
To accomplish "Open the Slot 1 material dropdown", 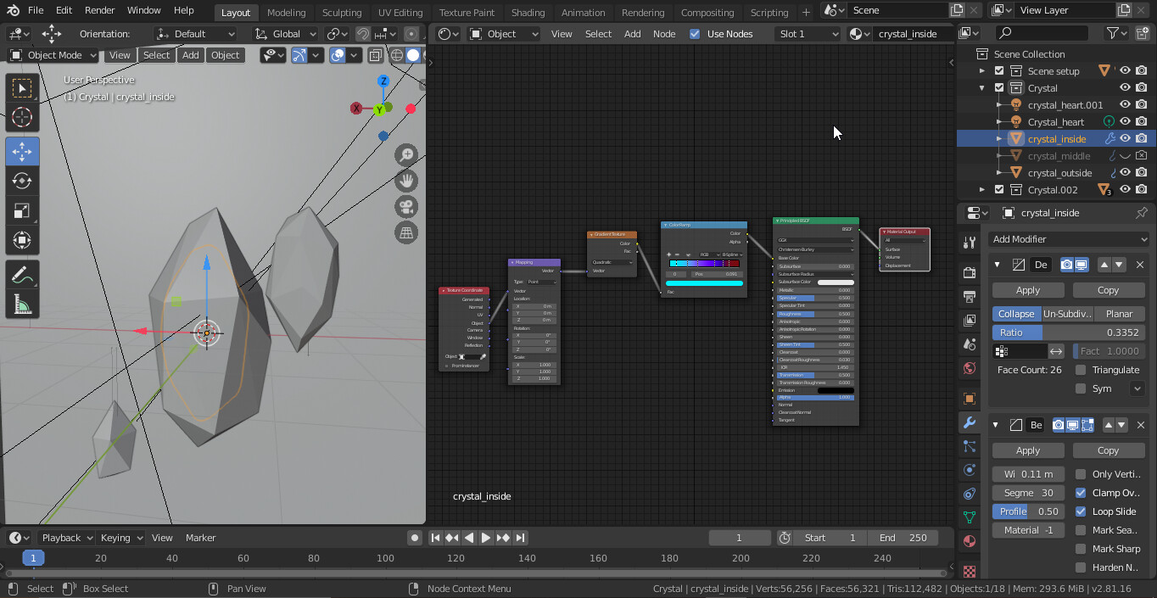I will click(x=808, y=34).
